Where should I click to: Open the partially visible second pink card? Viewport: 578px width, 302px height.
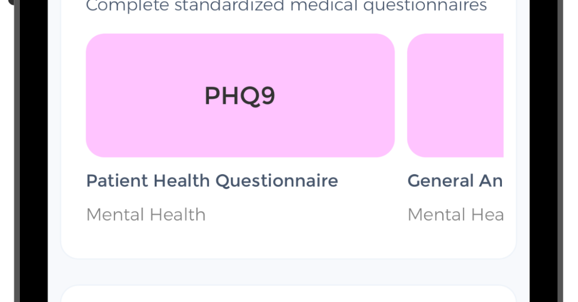(x=455, y=95)
